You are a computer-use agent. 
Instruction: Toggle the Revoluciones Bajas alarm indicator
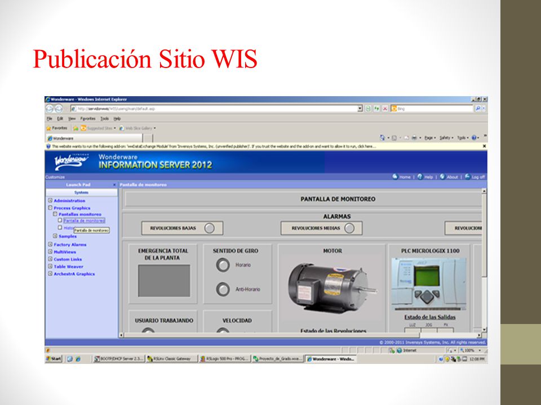(209, 228)
